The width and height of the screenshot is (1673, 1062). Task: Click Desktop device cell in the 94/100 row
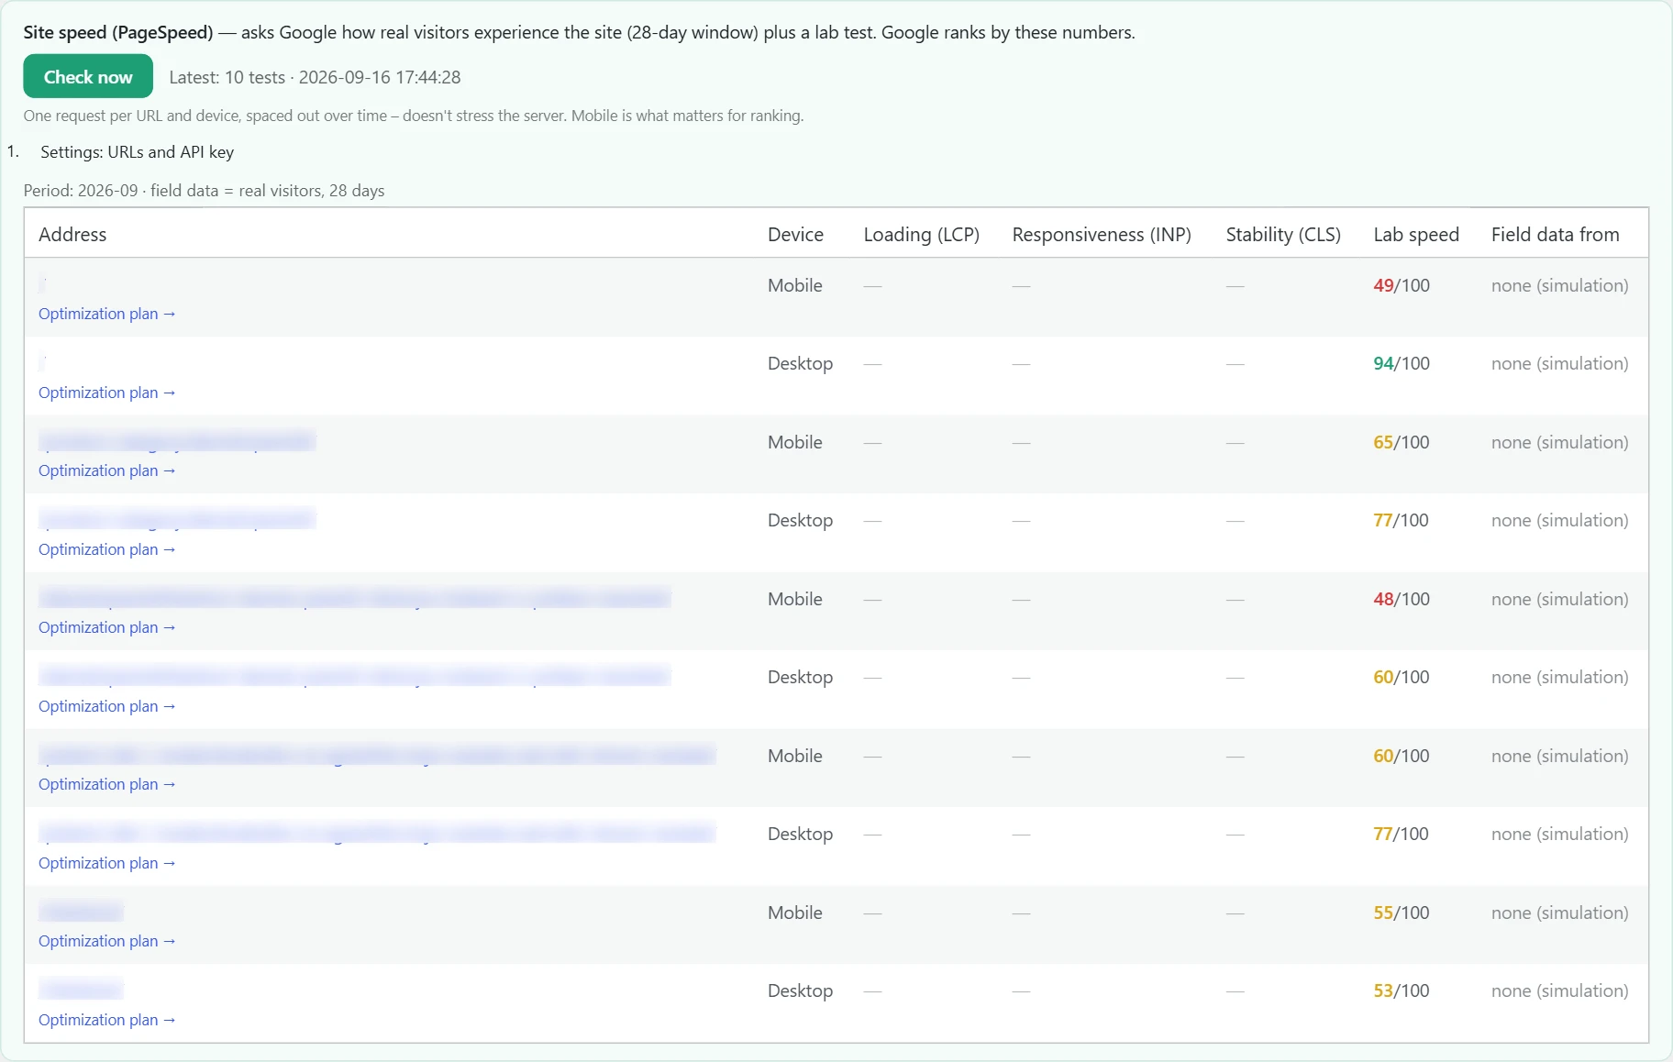tap(800, 363)
